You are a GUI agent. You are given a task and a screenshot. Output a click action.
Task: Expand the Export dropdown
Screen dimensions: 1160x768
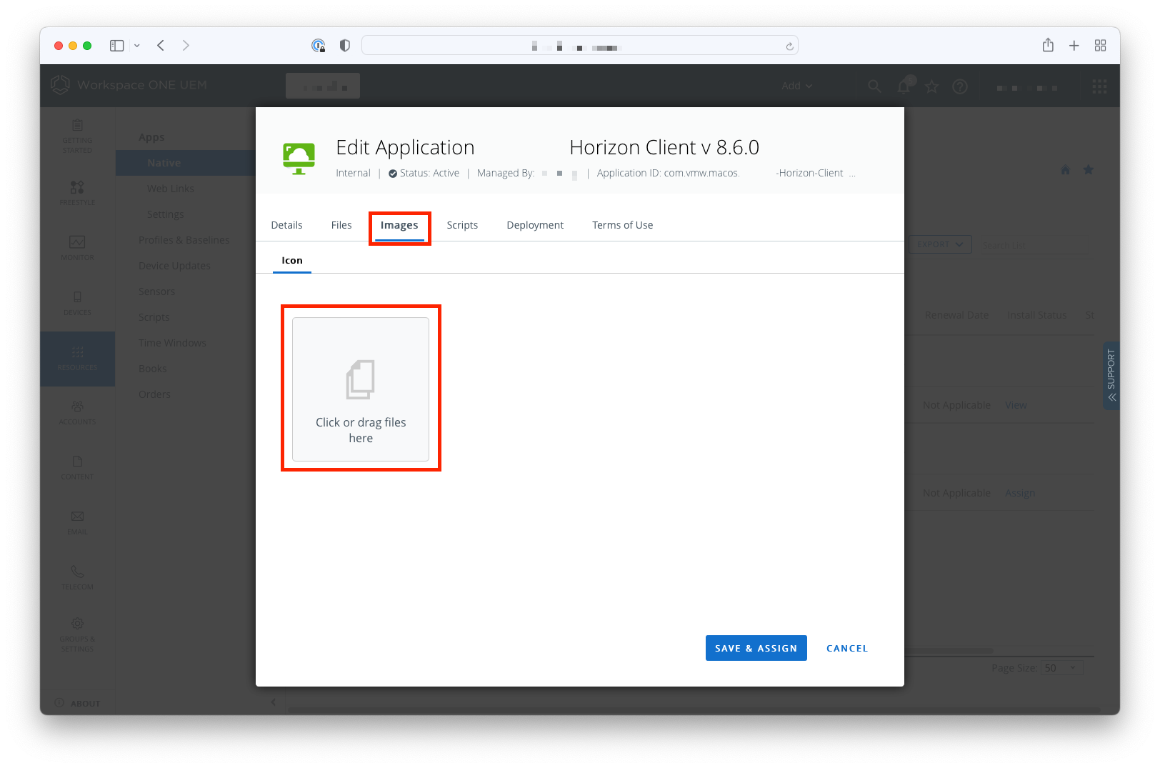click(x=939, y=244)
